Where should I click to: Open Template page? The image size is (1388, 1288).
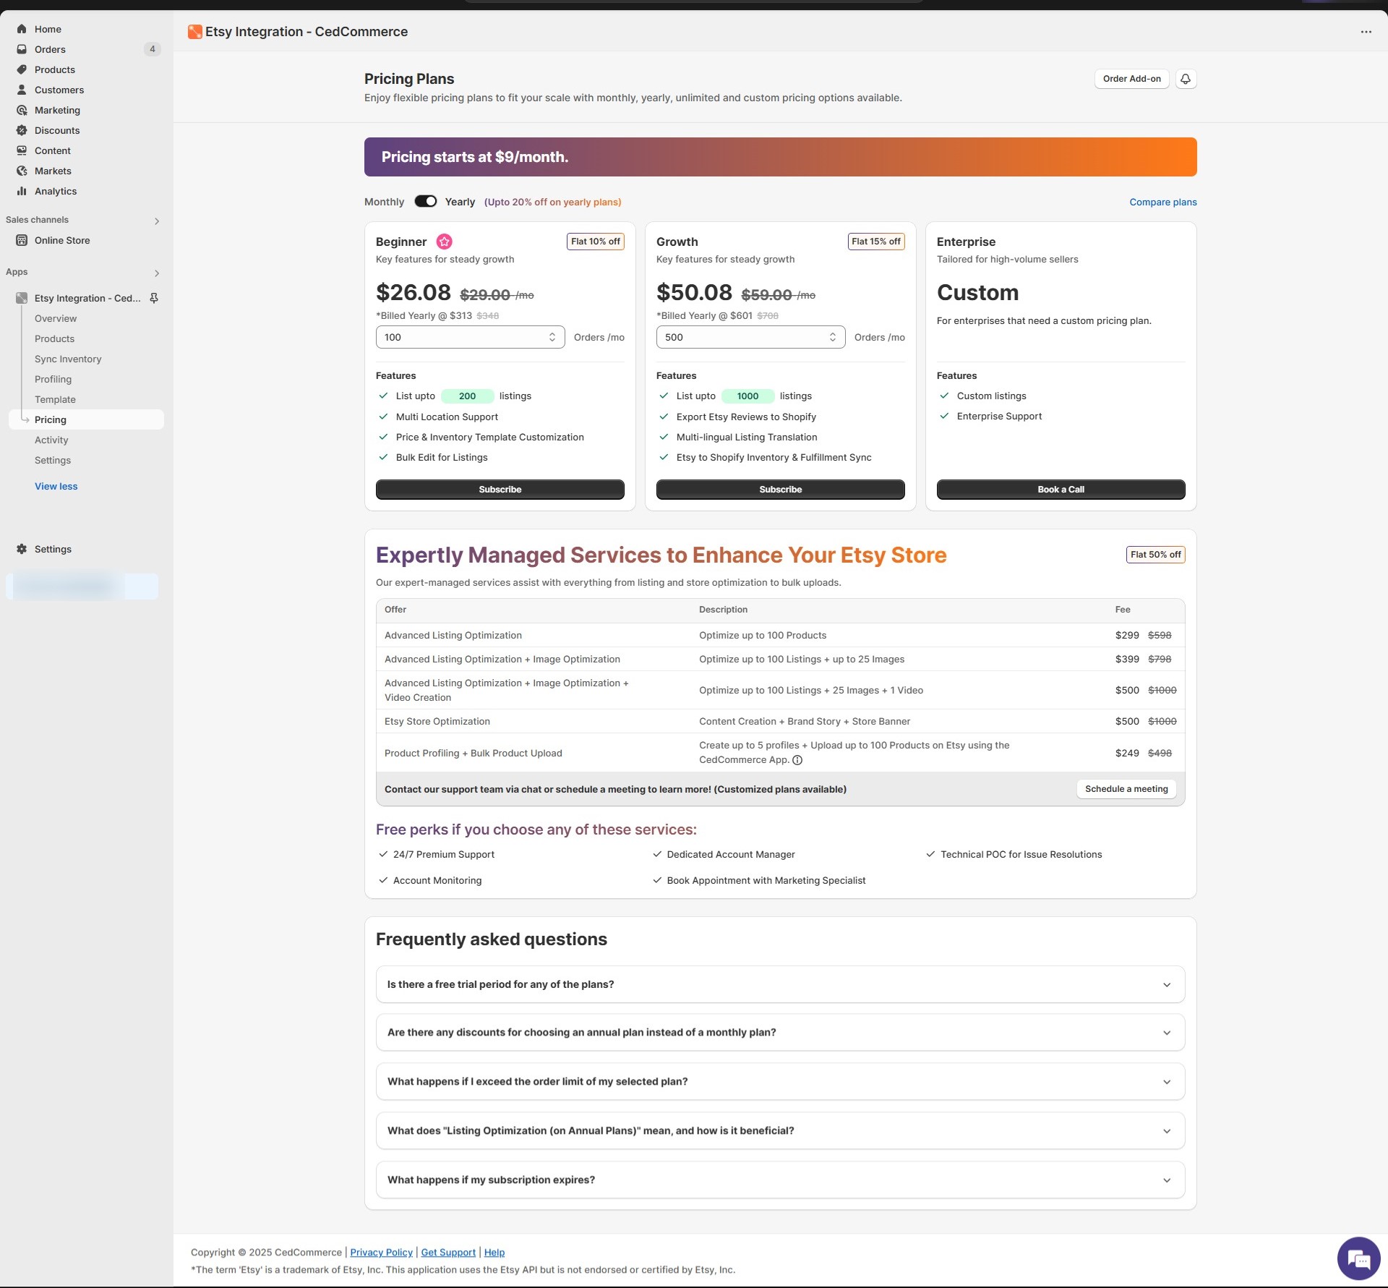pos(55,399)
